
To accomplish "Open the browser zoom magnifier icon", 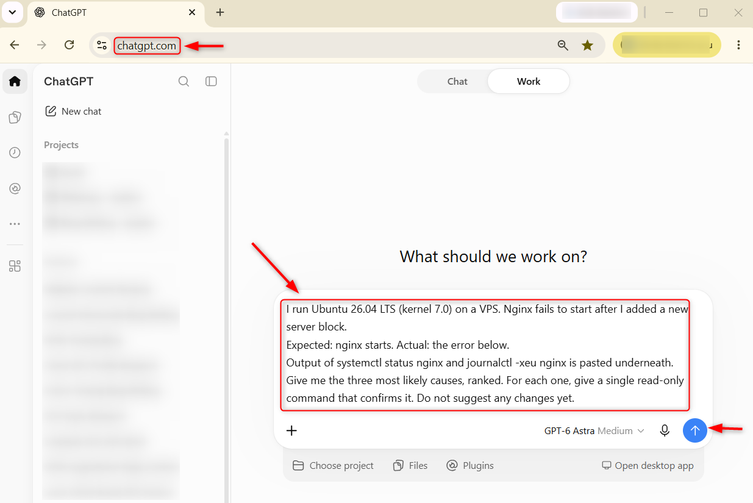I will pos(563,45).
